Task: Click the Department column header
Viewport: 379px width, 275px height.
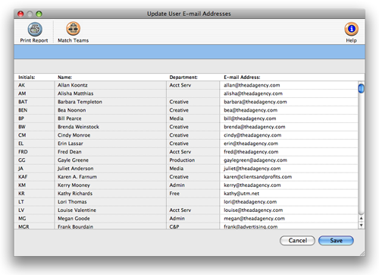Action: pos(183,77)
